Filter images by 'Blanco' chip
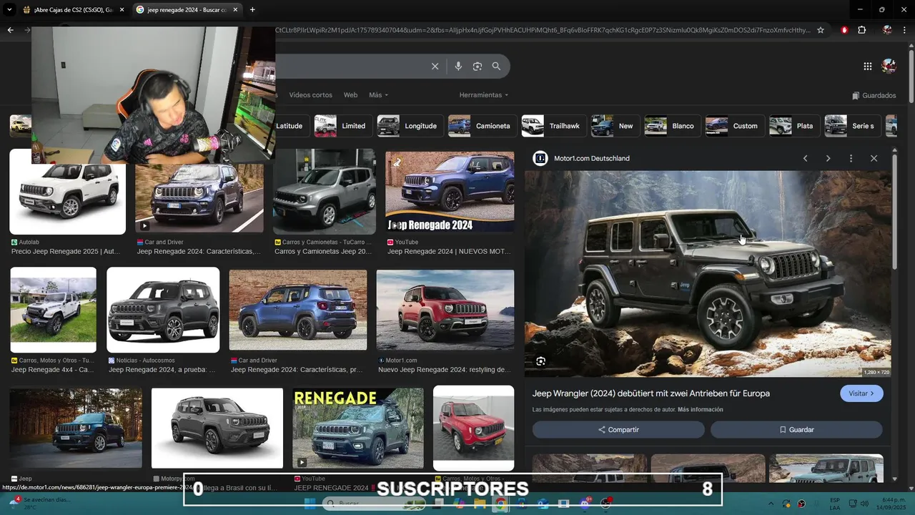The width and height of the screenshot is (915, 515). click(672, 126)
